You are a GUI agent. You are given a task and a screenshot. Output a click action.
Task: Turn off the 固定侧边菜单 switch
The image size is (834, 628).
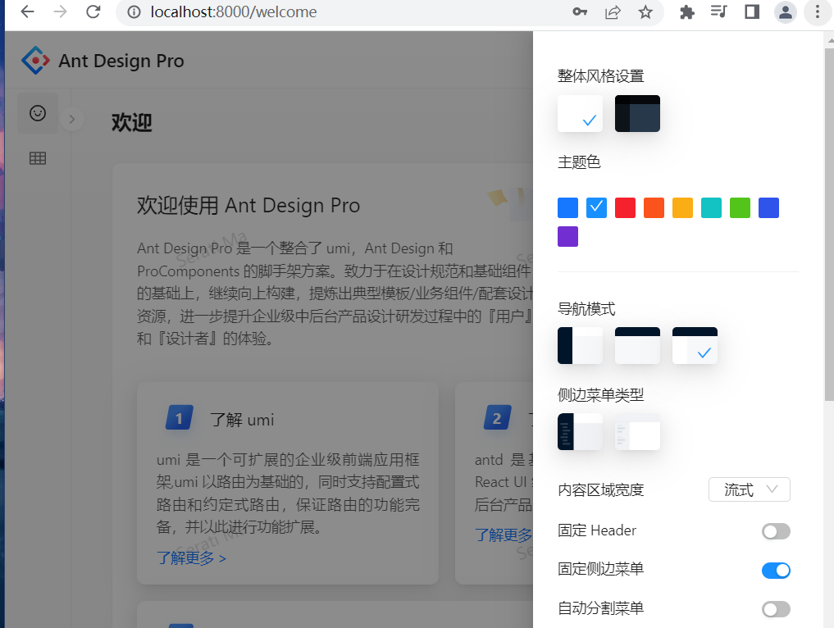point(776,570)
